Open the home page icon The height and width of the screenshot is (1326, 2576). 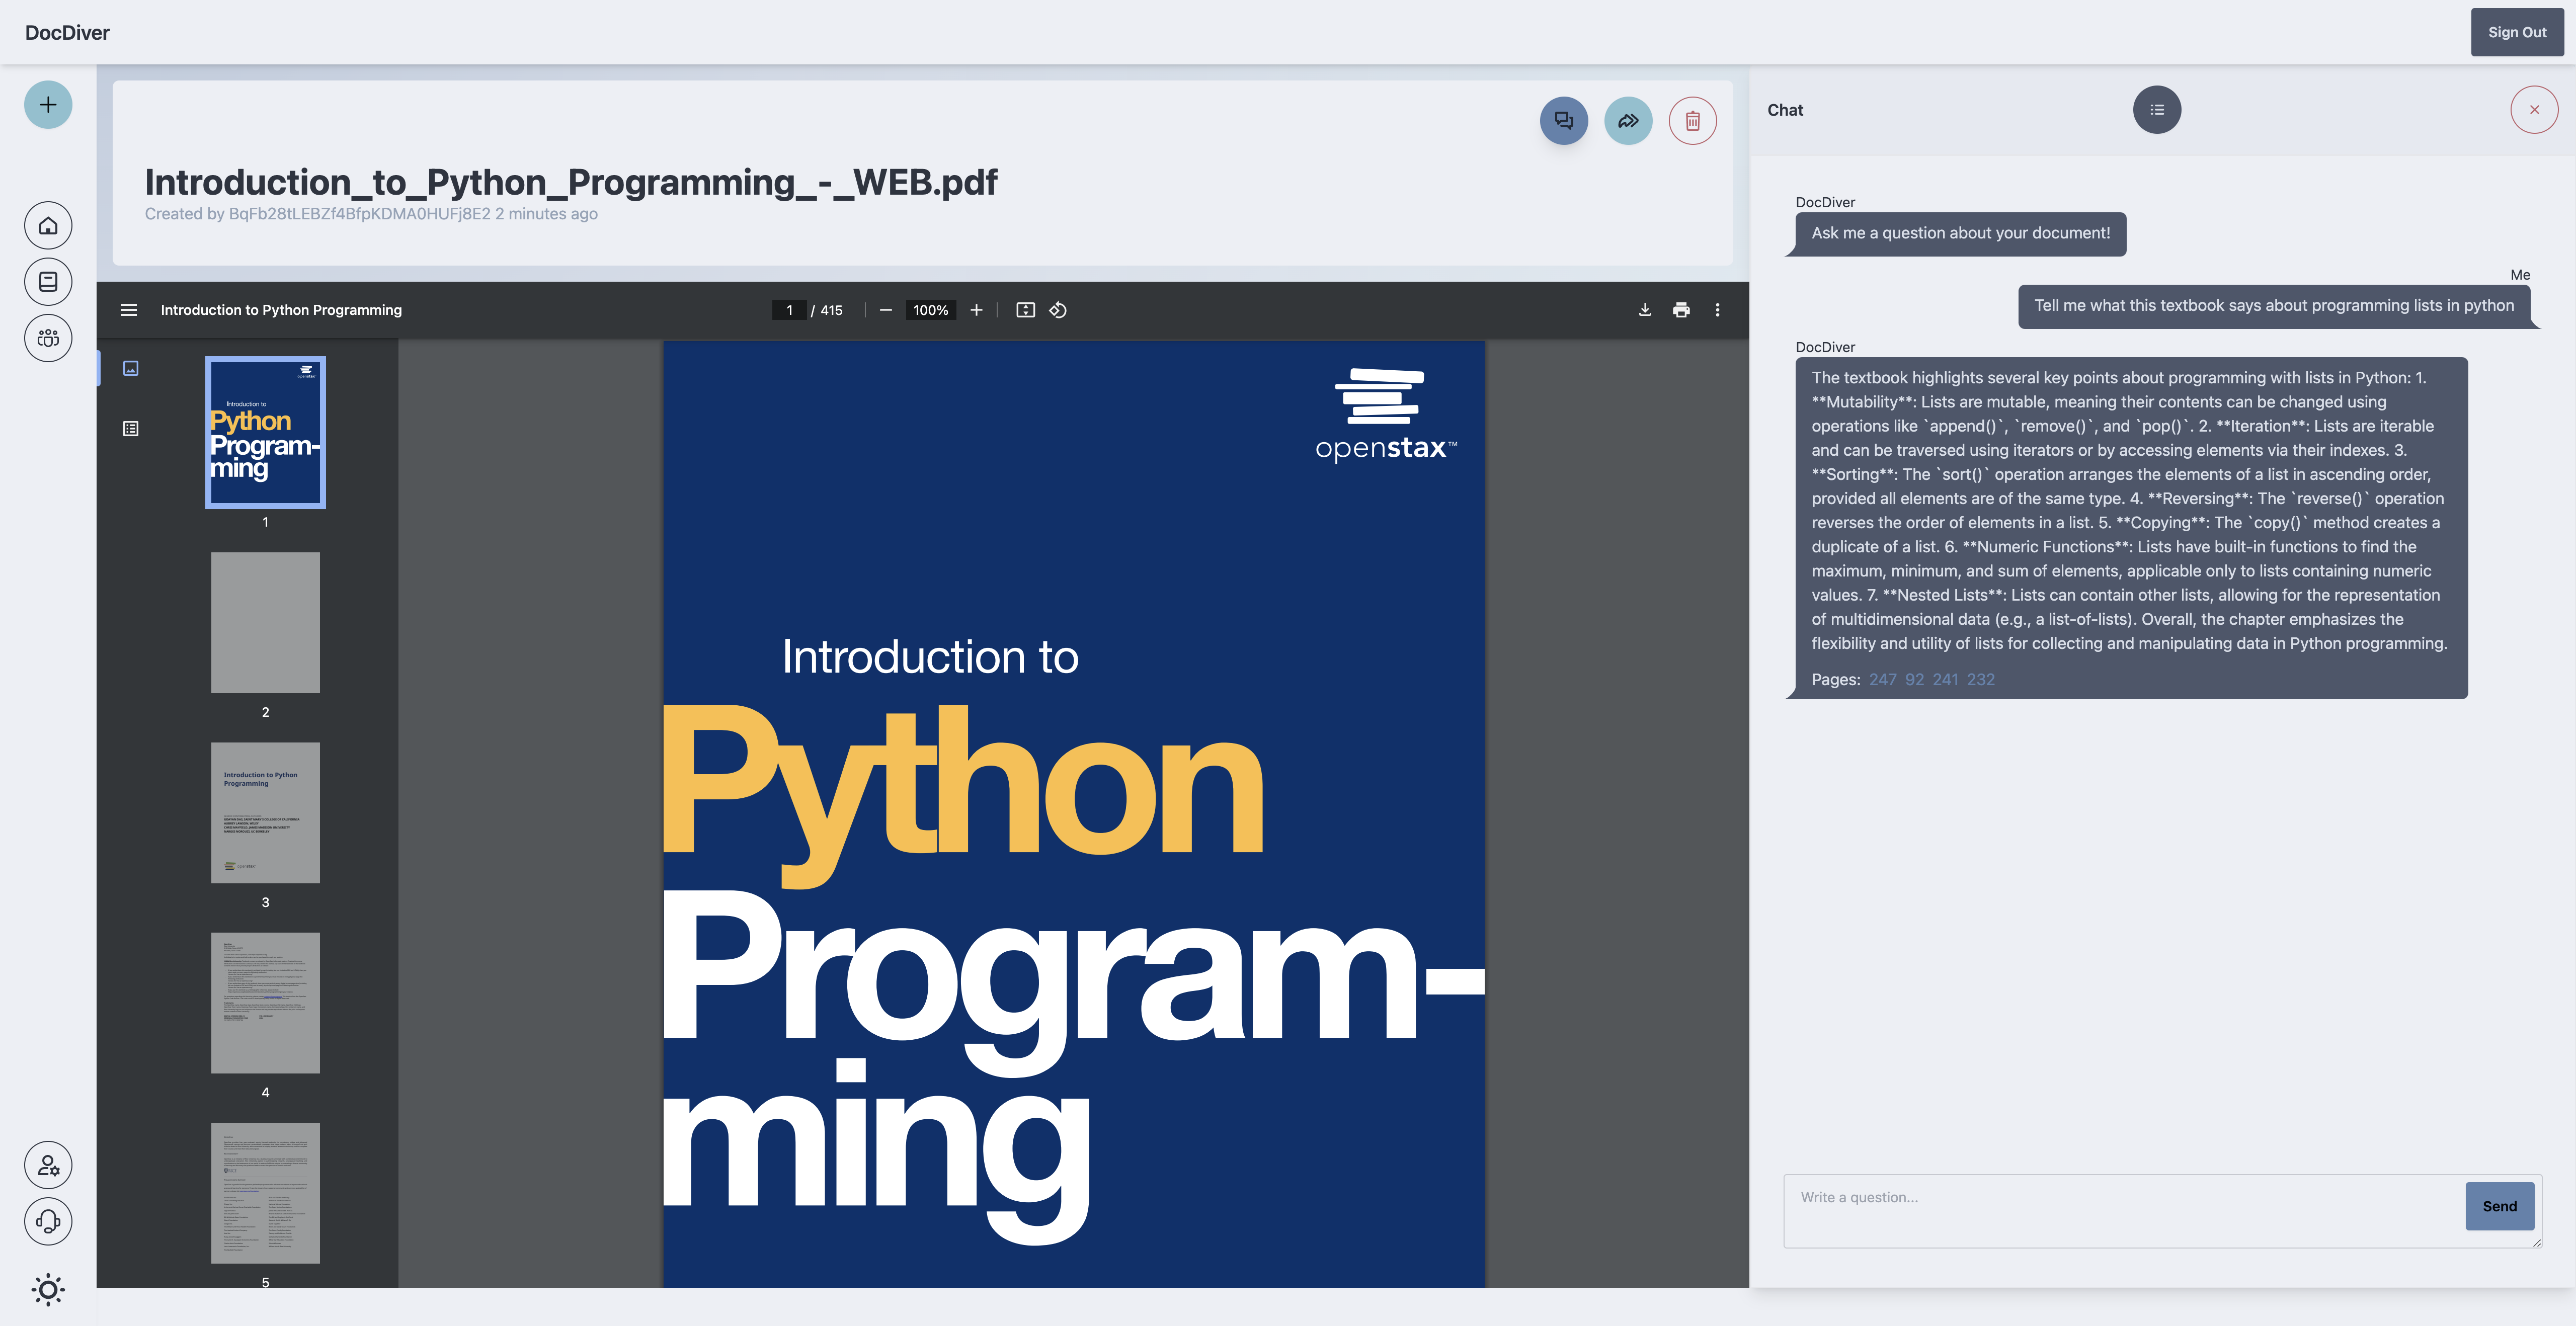pyautogui.click(x=48, y=226)
